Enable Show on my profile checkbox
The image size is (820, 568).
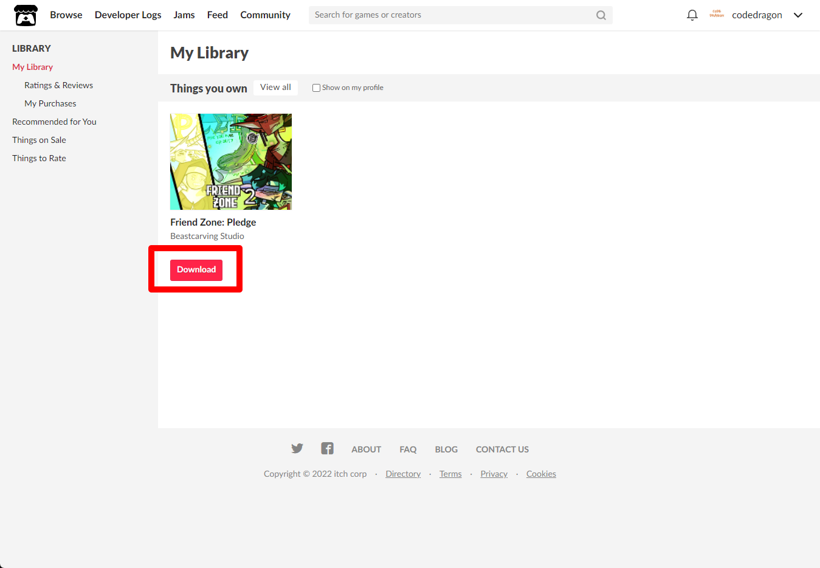pos(316,88)
